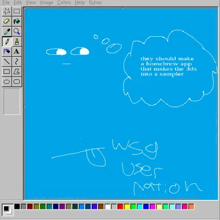Image resolution: width=220 pixels, height=220 pixels.
Task: Pick the red color swatch
Action: click(120, 206)
